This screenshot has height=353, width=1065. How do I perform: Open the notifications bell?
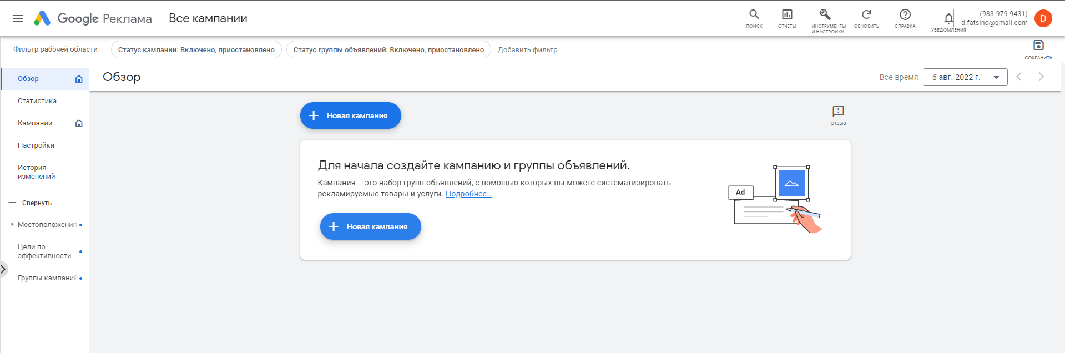948,19
